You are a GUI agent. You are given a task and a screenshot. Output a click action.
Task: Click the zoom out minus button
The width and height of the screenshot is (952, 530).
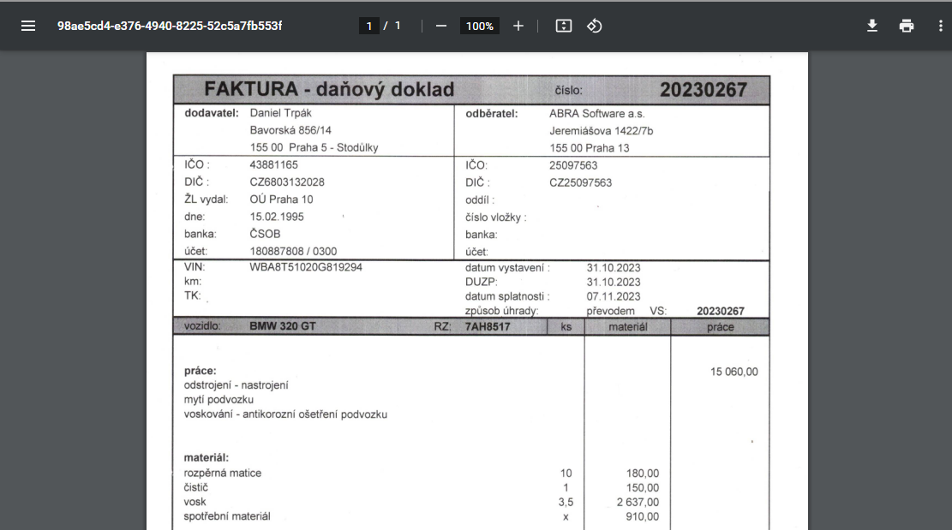click(x=441, y=26)
